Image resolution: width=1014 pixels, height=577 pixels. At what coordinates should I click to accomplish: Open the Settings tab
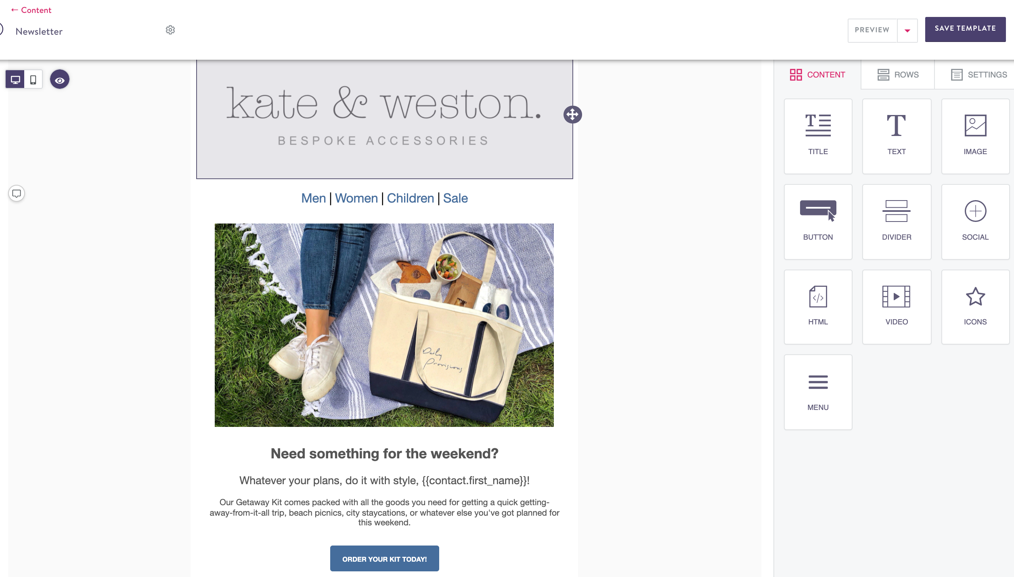coord(978,75)
